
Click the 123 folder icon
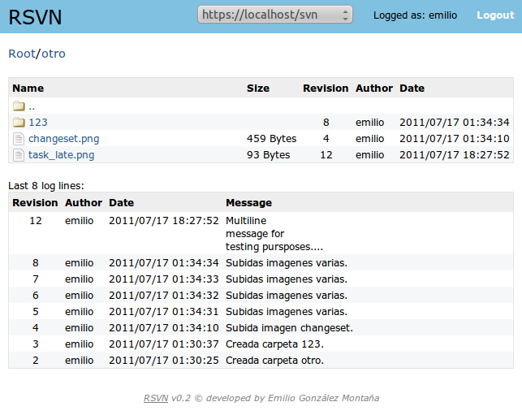click(19, 123)
